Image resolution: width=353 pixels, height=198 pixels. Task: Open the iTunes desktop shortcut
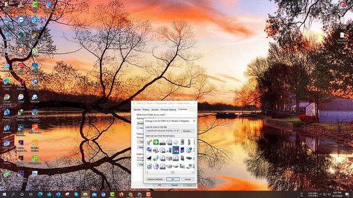point(21,98)
